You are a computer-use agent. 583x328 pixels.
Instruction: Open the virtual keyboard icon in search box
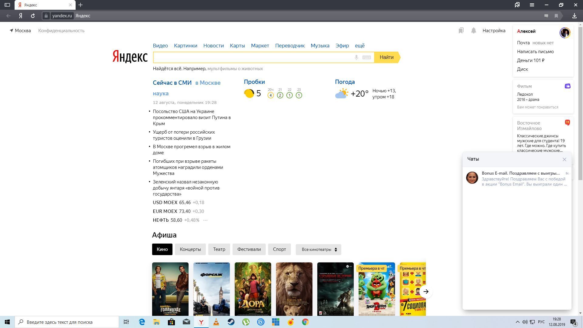coord(367,57)
